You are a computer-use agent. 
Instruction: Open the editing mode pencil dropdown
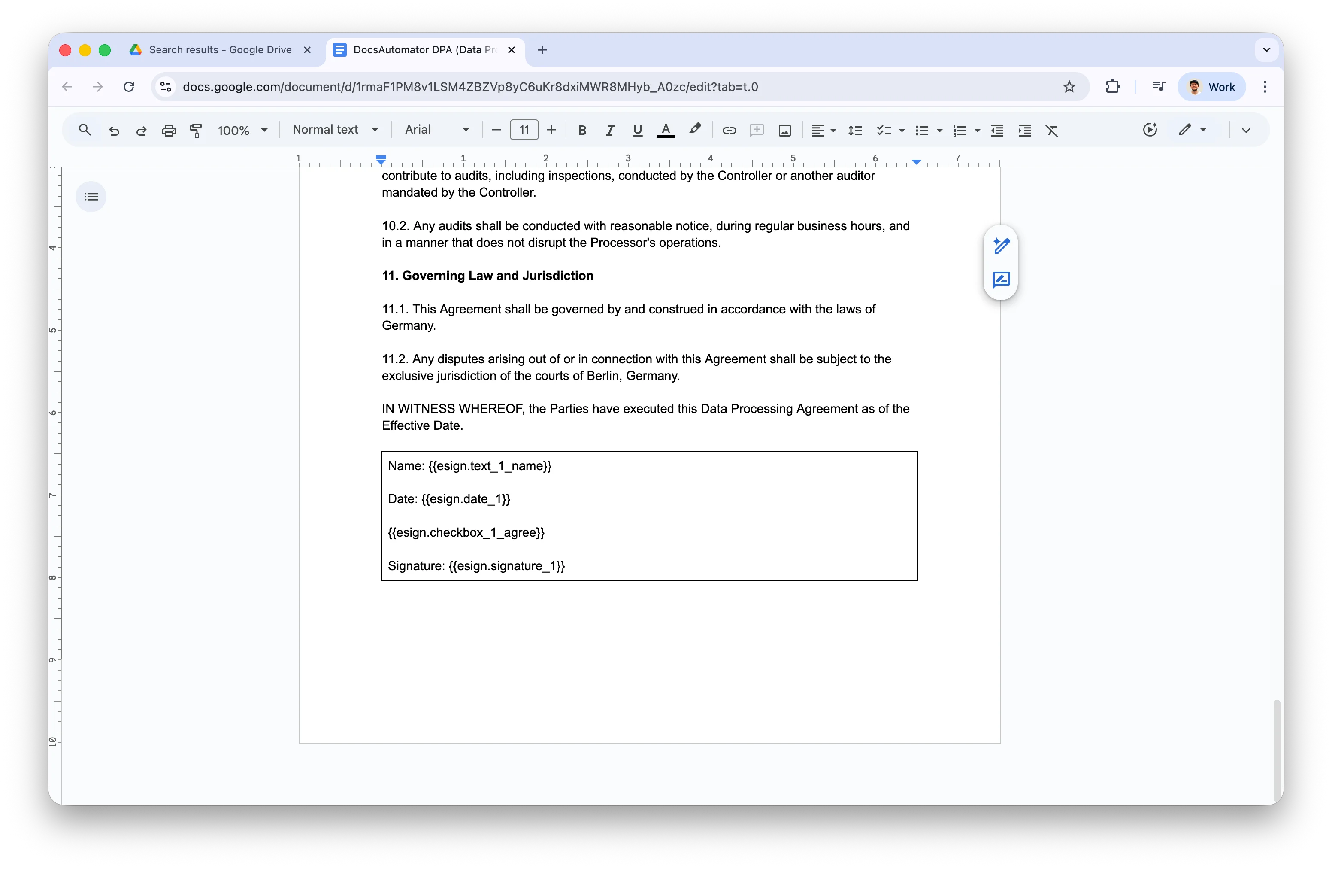coord(1193,130)
